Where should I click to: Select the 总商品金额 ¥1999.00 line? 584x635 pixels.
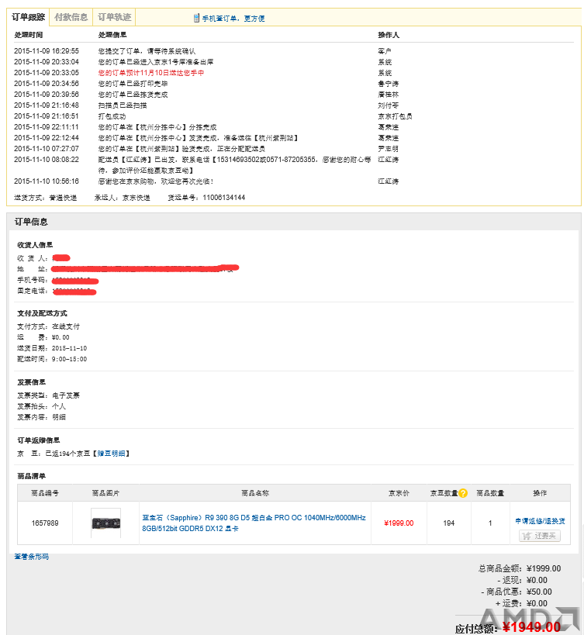[x=520, y=568]
